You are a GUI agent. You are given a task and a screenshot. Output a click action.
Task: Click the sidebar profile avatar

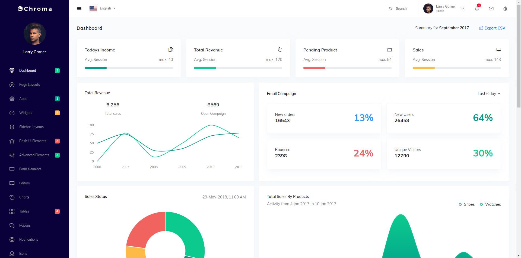tap(34, 34)
